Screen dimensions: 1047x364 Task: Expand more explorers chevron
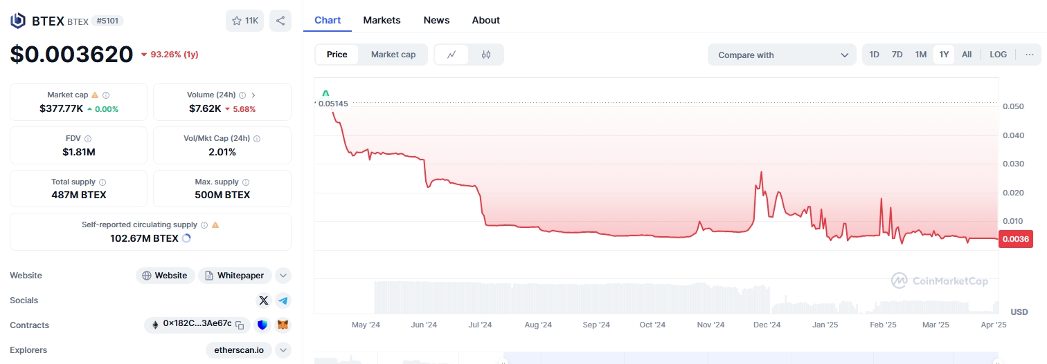(283, 350)
